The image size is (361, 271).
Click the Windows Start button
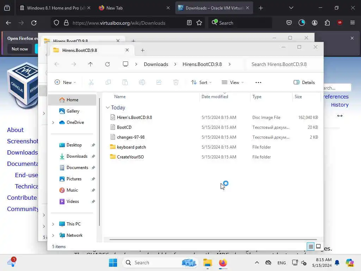pos(113,263)
